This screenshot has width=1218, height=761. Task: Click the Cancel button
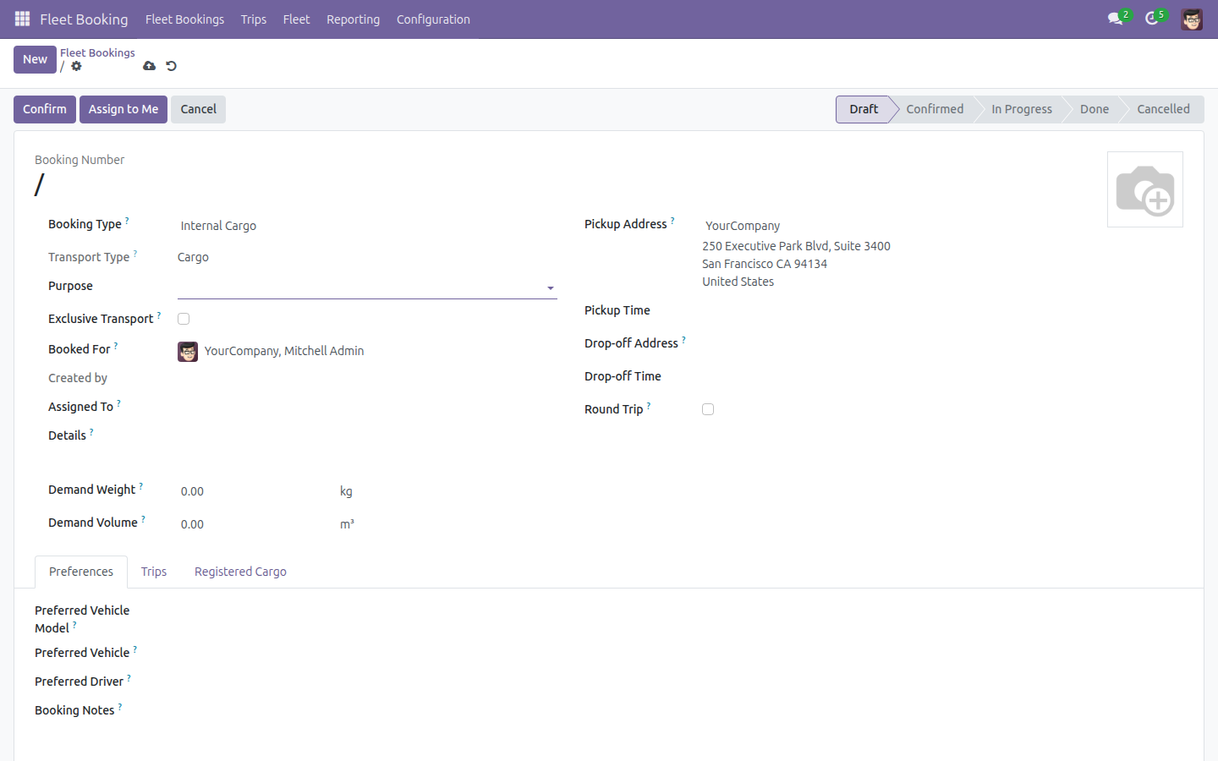point(198,109)
